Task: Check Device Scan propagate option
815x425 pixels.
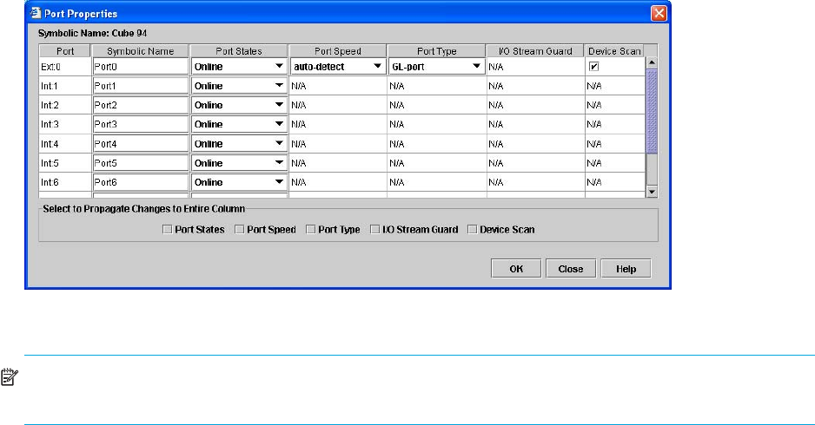Action: [x=473, y=230]
